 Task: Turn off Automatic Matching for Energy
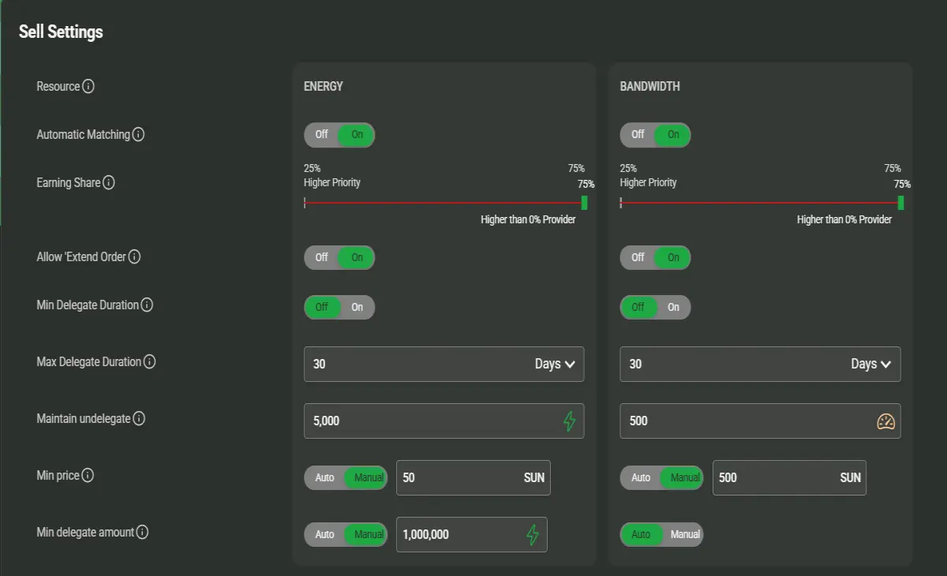pos(322,135)
